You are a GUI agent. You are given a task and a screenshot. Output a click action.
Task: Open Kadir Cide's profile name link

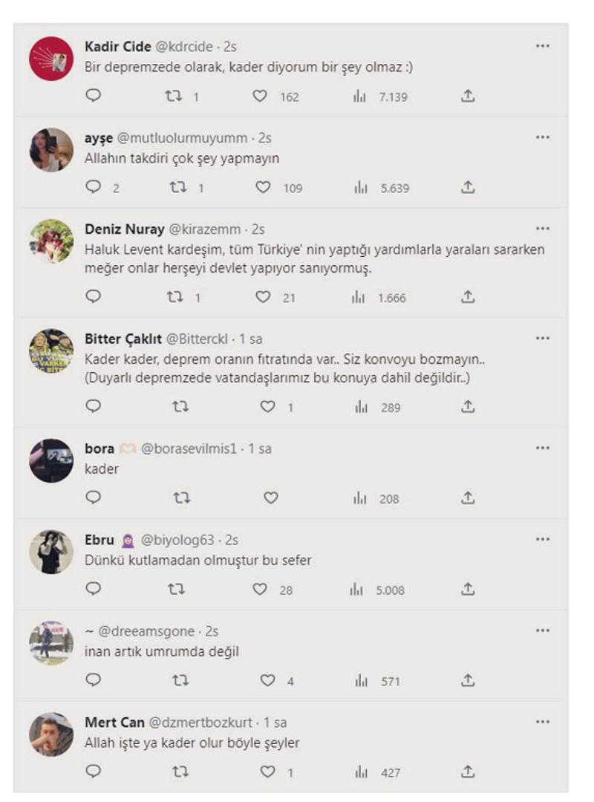pos(119,46)
